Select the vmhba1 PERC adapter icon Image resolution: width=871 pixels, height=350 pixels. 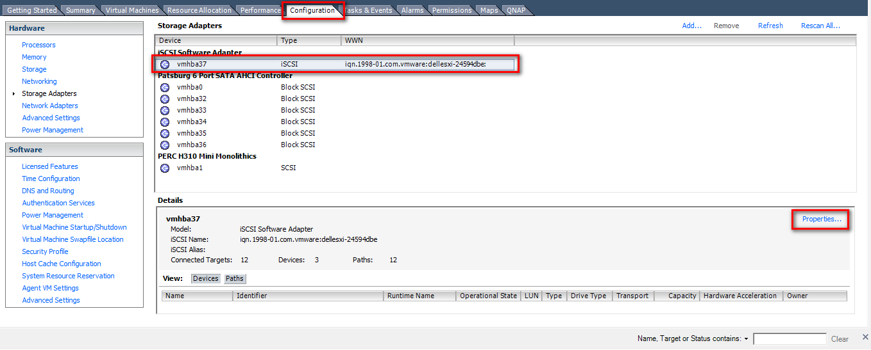tap(165, 168)
